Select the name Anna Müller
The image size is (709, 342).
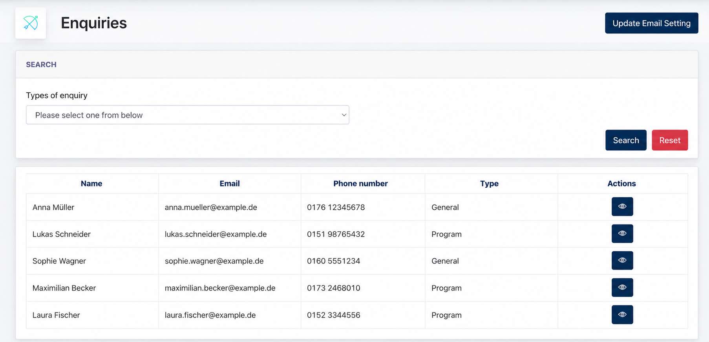(53, 207)
